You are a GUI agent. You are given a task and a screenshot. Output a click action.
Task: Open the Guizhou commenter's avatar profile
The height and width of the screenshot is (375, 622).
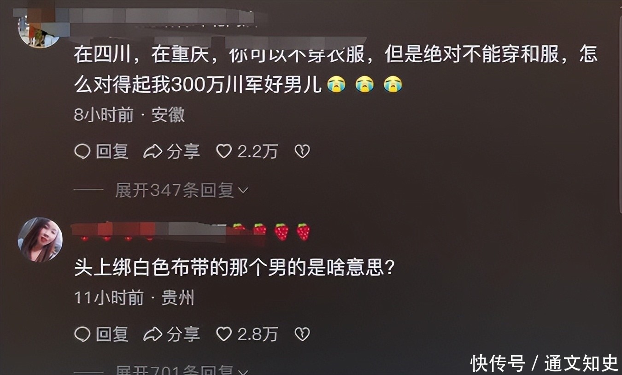40,240
